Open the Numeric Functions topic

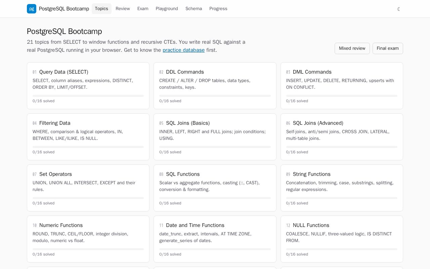(88, 239)
